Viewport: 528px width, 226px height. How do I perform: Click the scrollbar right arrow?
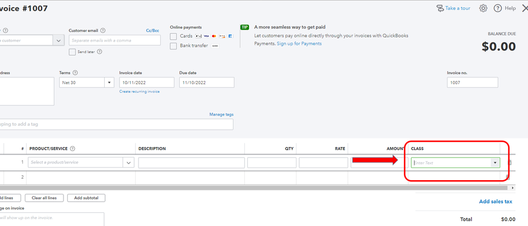513,188
